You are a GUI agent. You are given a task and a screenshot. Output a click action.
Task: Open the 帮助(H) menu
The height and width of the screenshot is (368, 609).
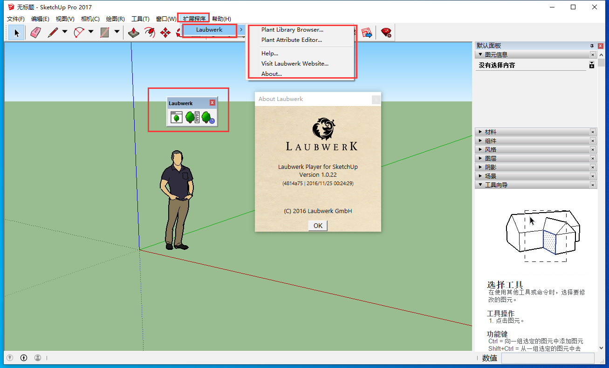tap(221, 19)
